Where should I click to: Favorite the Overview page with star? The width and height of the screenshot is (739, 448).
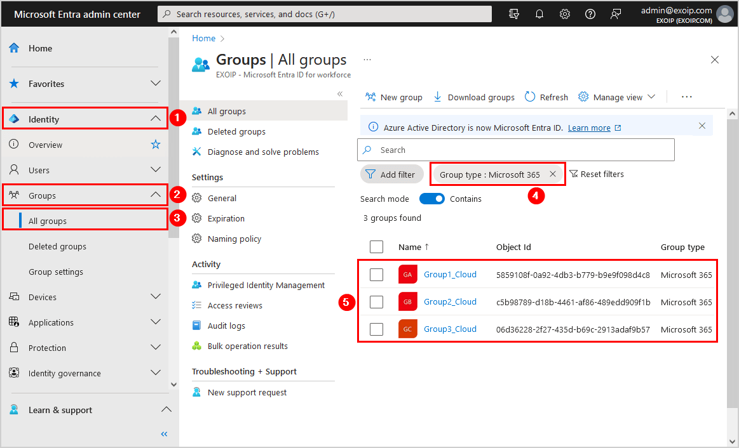pos(156,145)
